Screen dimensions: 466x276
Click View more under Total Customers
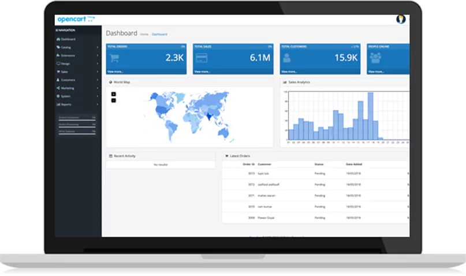pyautogui.click(x=288, y=72)
